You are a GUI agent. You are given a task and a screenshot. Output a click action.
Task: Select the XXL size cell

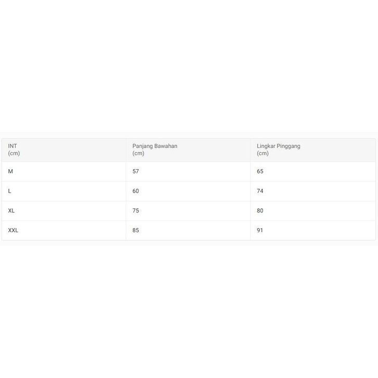pyautogui.click(x=13, y=230)
